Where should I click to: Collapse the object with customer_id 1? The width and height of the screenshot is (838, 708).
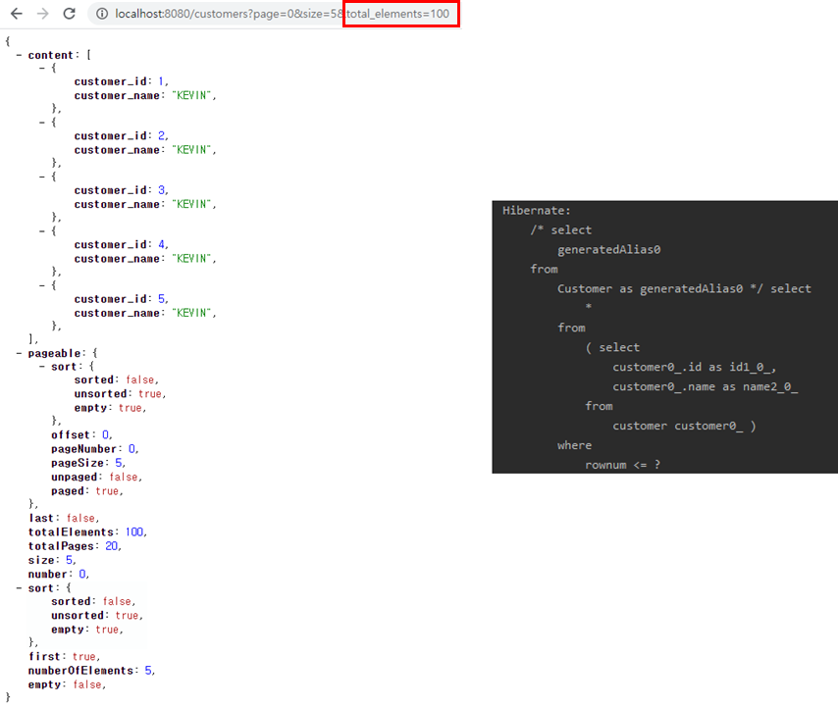[x=41, y=68]
